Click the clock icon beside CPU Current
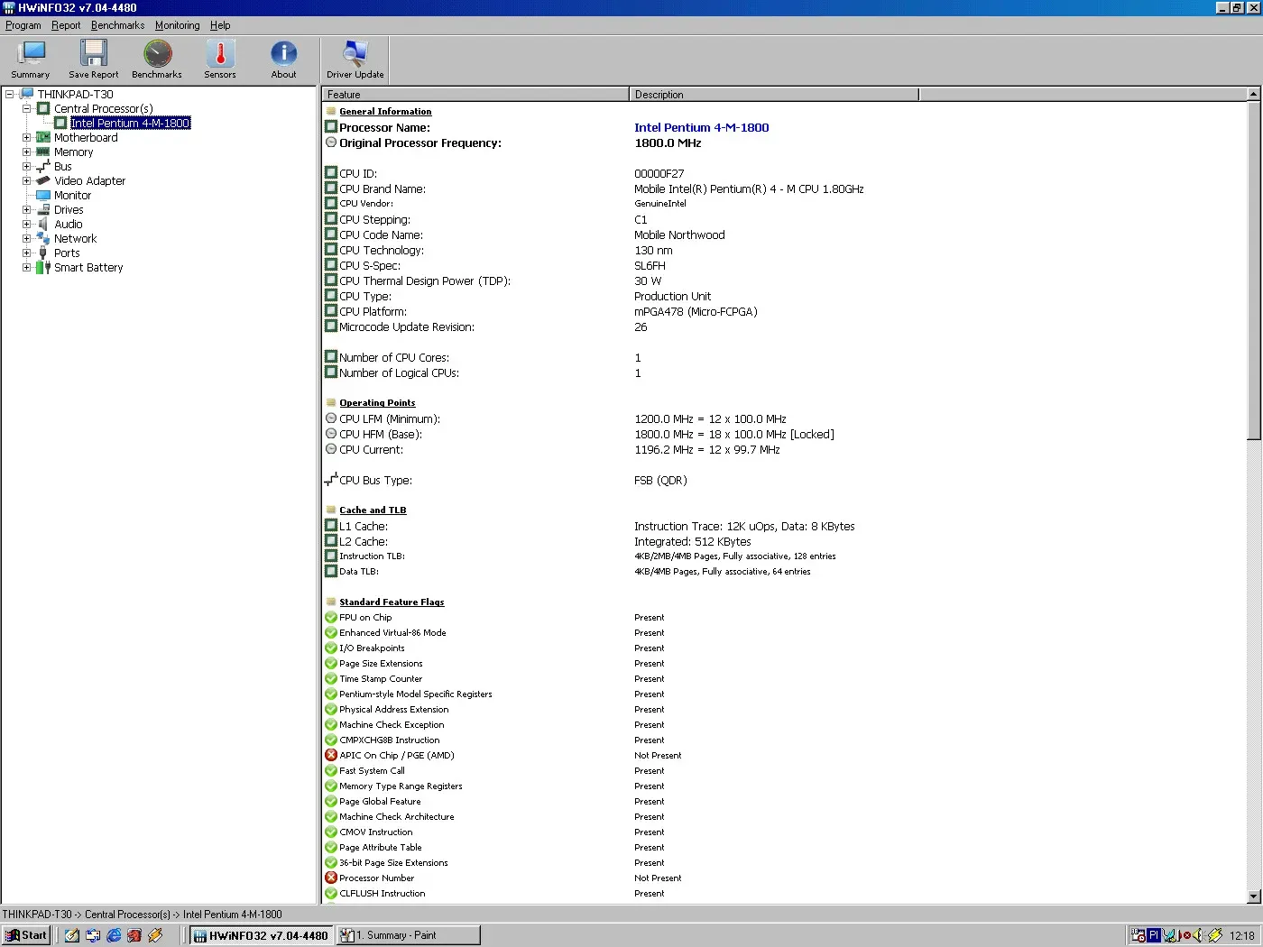1263x947 pixels. coord(331,449)
